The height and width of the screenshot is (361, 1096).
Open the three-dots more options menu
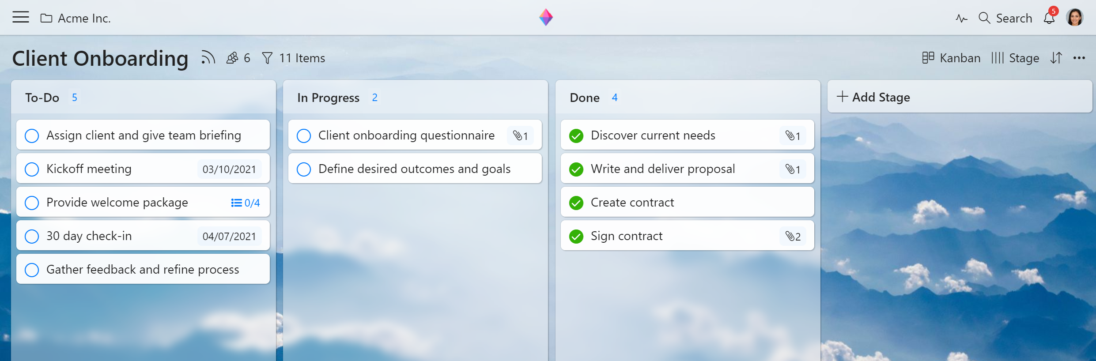pyautogui.click(x=1079, y=58)
